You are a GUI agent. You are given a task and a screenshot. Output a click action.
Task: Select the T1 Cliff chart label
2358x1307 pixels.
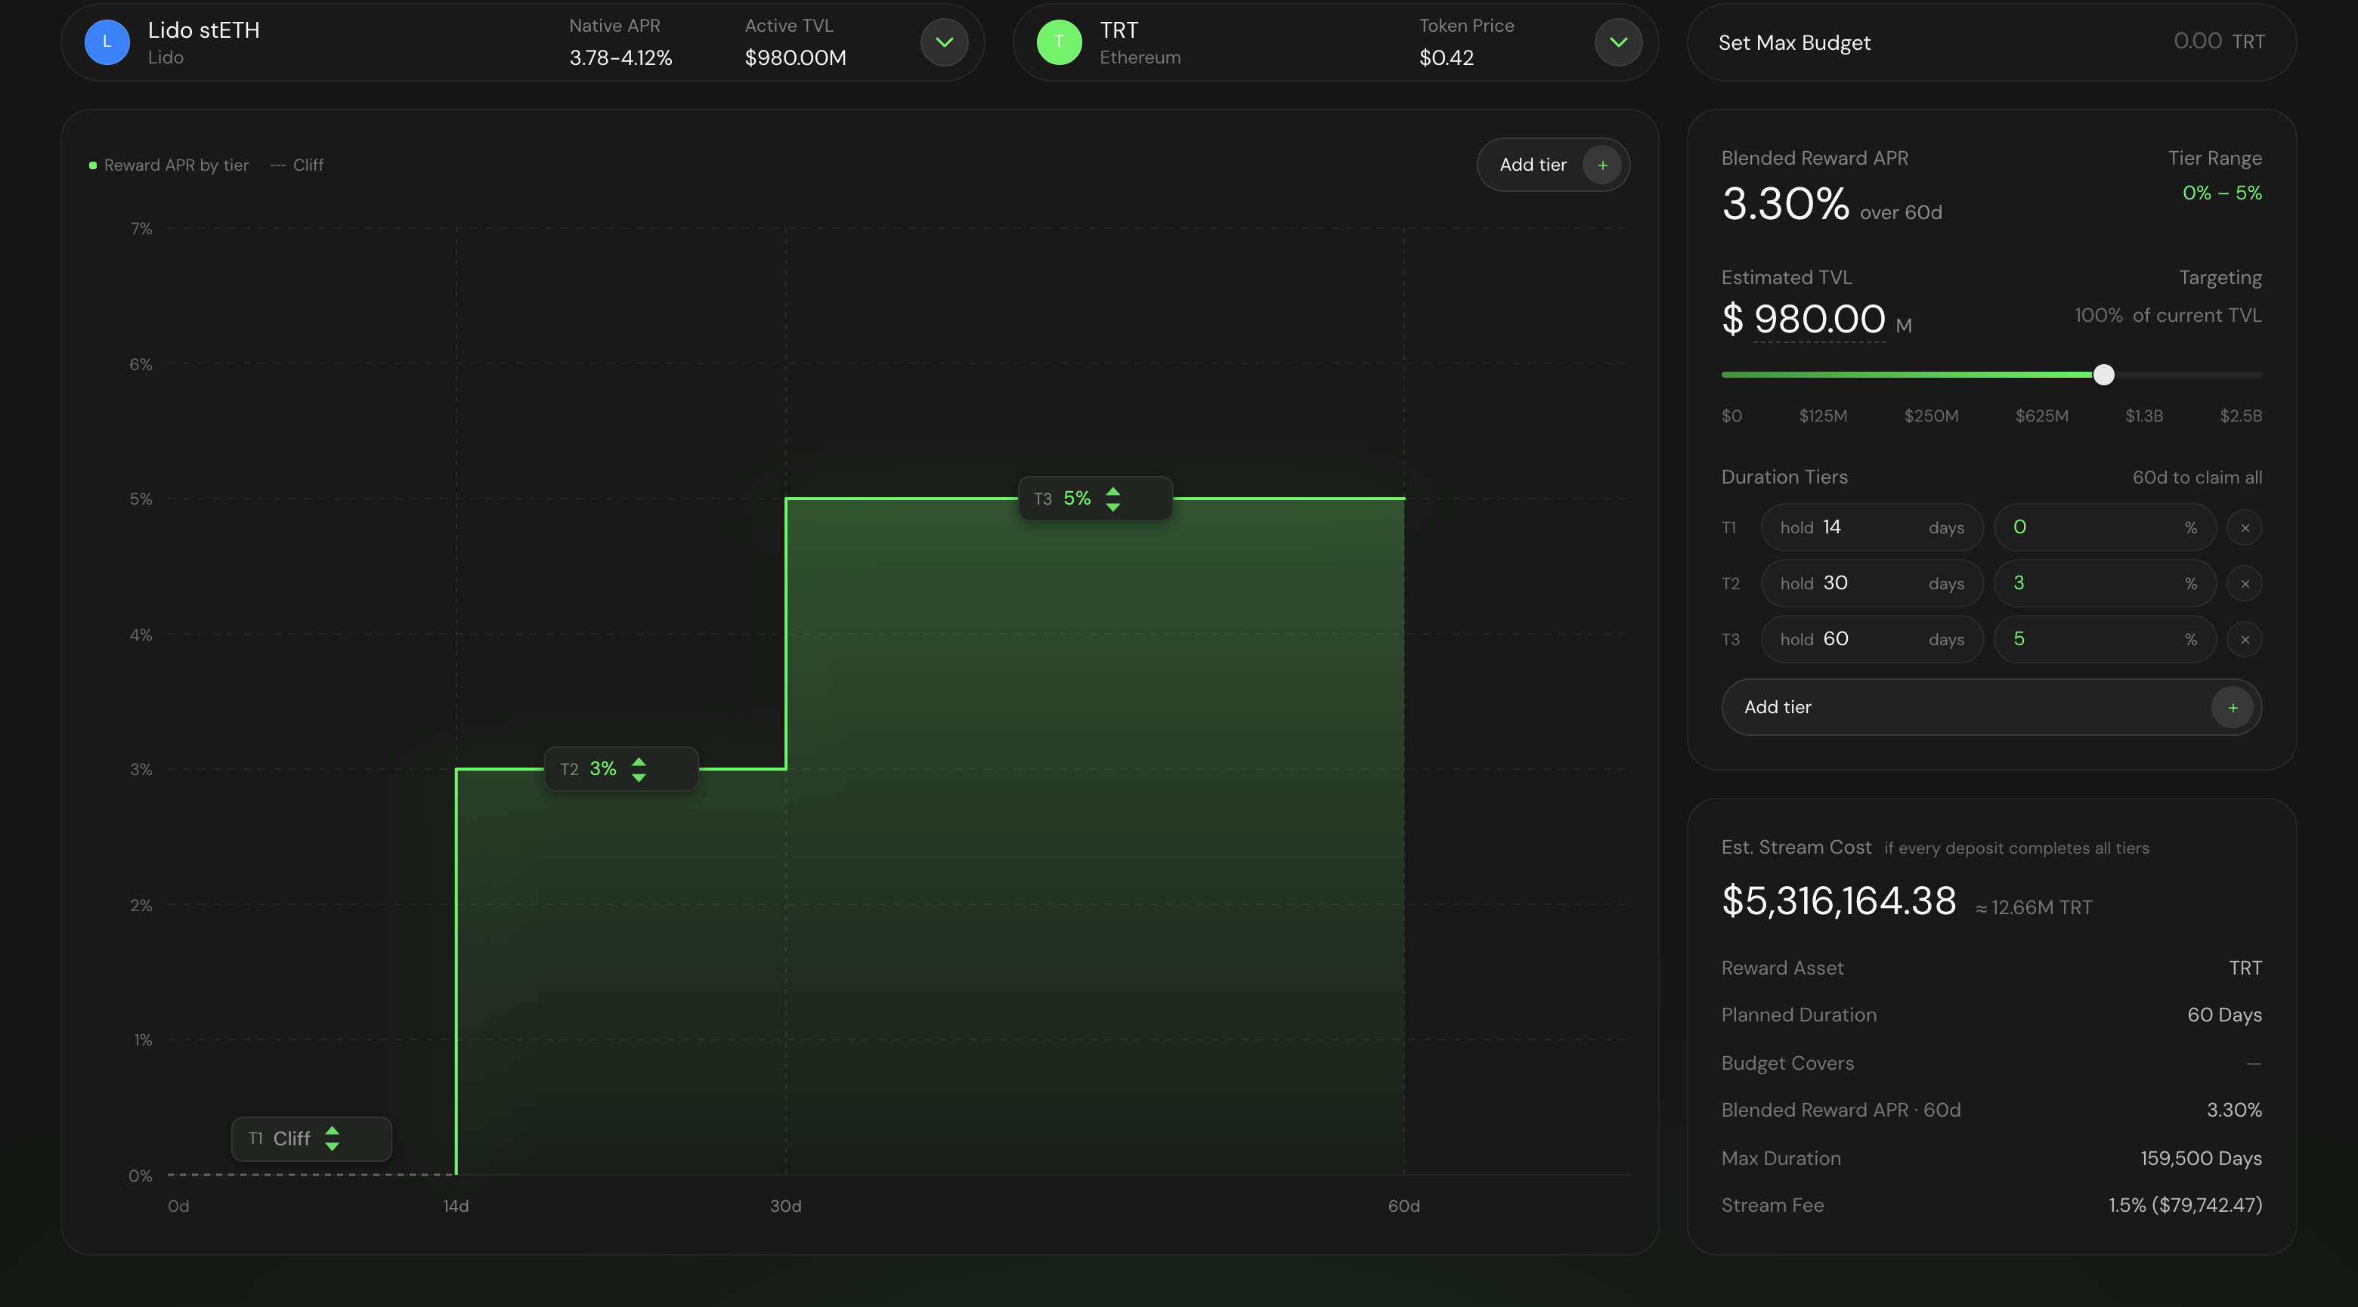click(311, 1139)
